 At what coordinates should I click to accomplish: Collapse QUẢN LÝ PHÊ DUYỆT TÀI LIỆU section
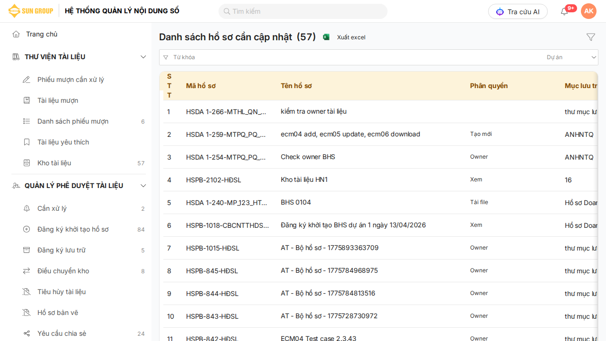click(143, 186)
